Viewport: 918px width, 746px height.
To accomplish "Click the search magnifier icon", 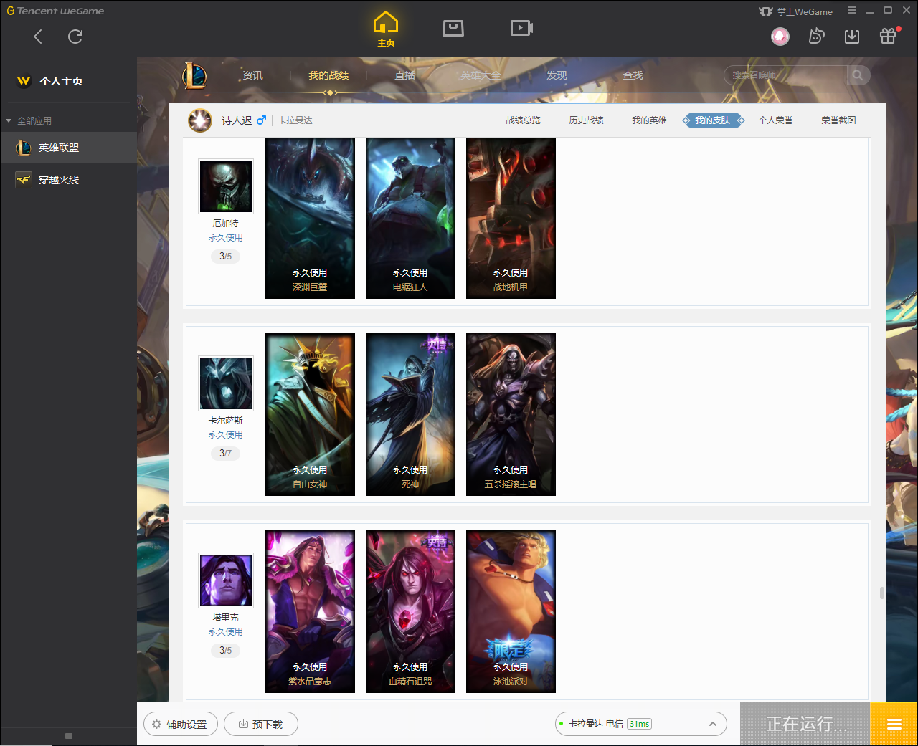I will pyautogui.click(x=858, y=75).
